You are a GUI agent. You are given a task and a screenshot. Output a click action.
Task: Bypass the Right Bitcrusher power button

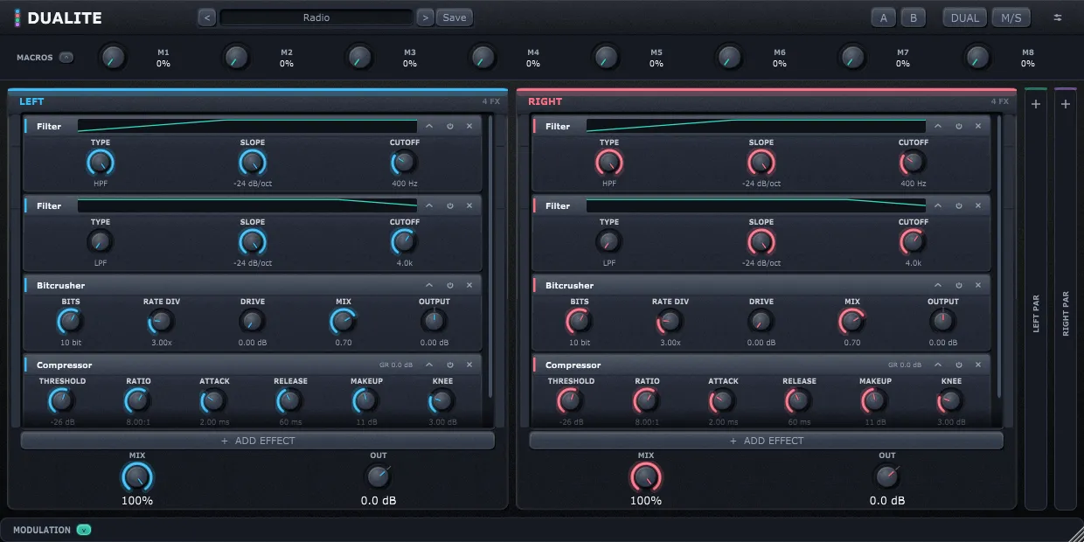coord(959,285)
